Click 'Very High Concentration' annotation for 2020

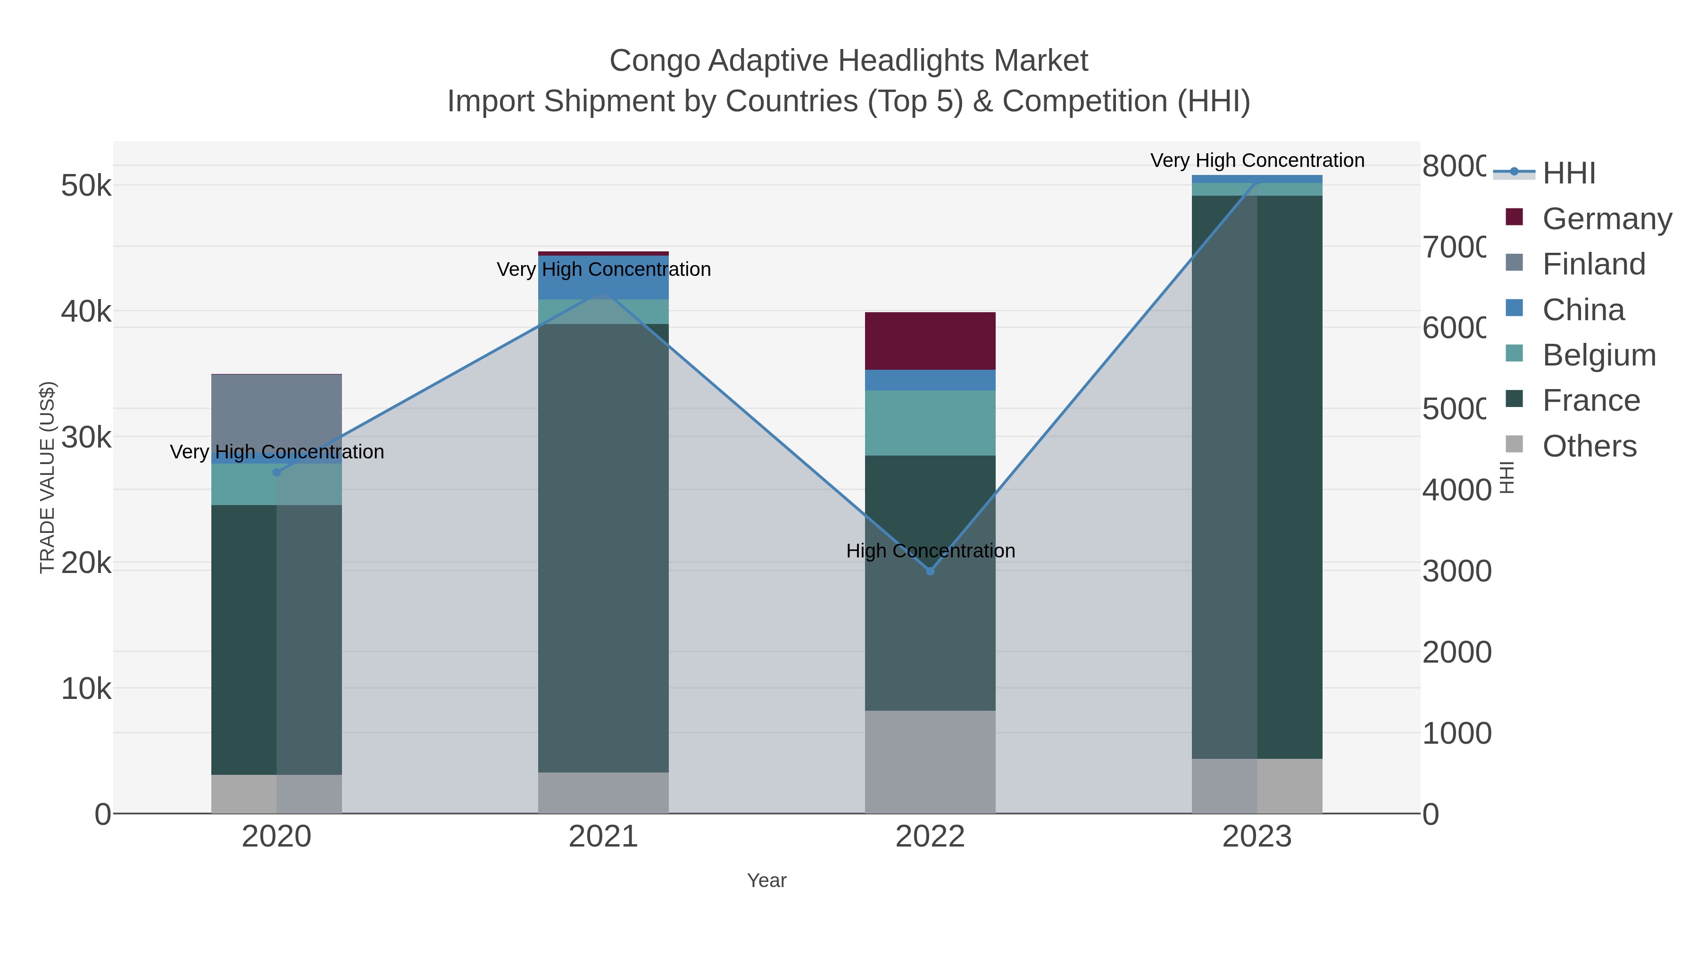click(277, 451)
